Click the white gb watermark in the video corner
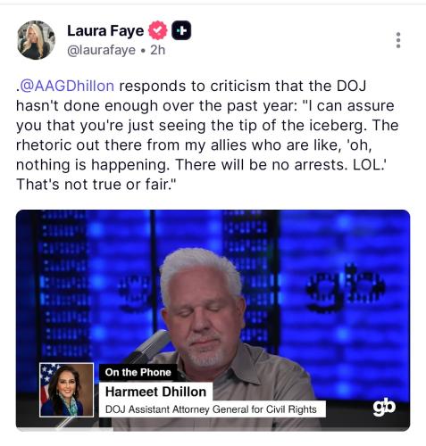Image resolution: width=426 pixels, height=446 pixels. click(384, 407)
